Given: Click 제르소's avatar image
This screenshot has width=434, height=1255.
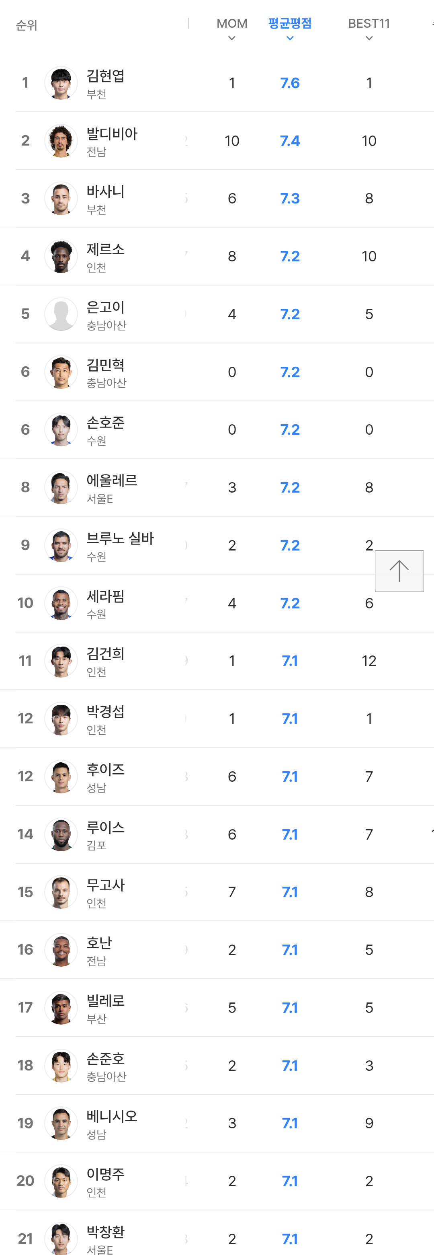Looking at the screenshot, I should (x=61, y=256).
